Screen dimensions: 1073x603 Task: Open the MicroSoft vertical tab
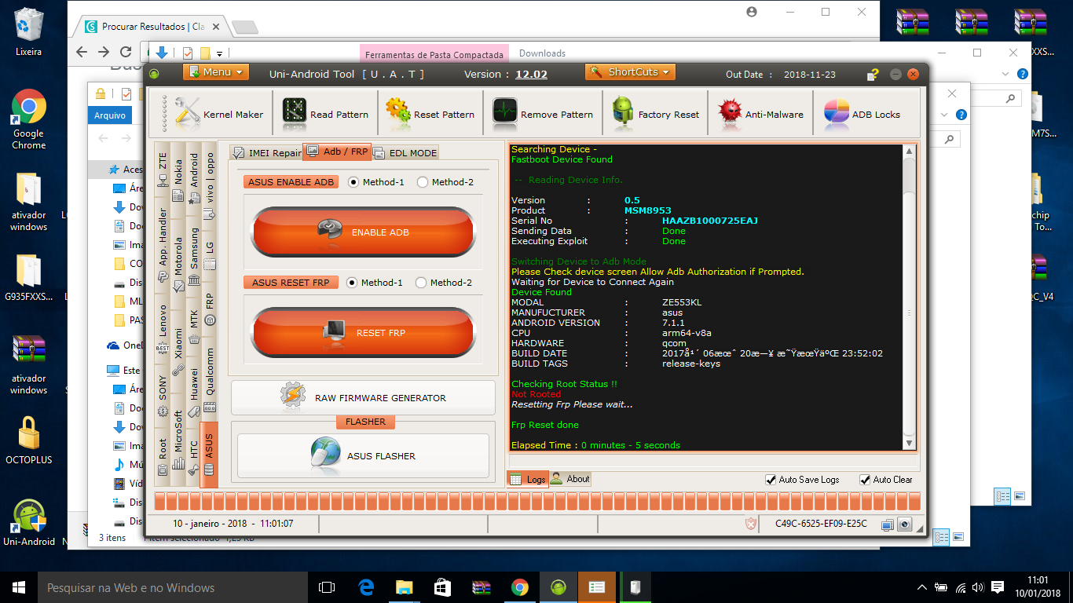click(x=178, y=440)
